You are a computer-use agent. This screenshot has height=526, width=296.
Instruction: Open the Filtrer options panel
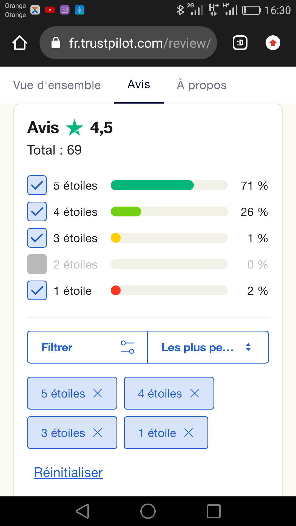coord(87,347)
